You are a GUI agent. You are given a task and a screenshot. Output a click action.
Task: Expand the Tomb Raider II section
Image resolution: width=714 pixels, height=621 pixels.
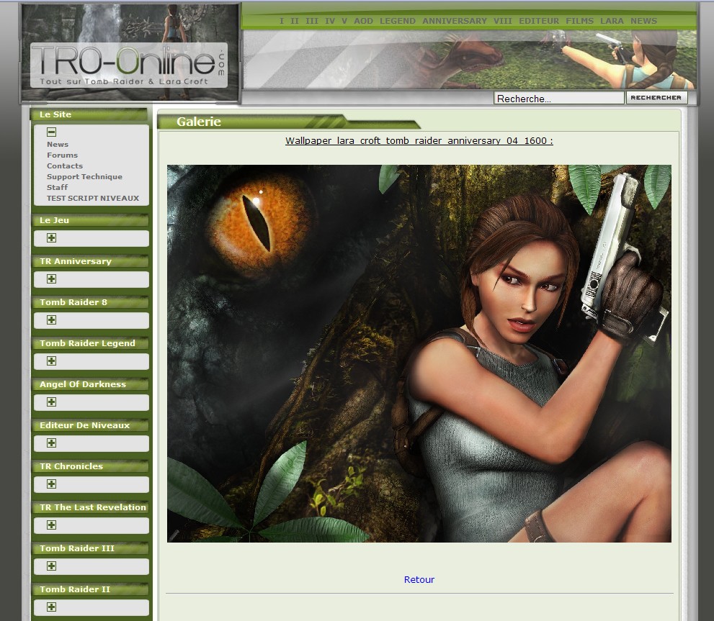pyautogui.click(x=51, y=607)
